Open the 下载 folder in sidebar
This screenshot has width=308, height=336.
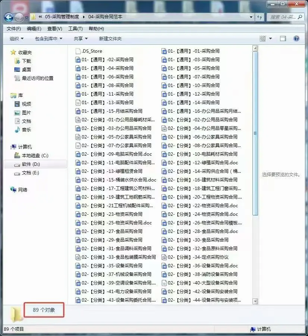tap(23, 61)
